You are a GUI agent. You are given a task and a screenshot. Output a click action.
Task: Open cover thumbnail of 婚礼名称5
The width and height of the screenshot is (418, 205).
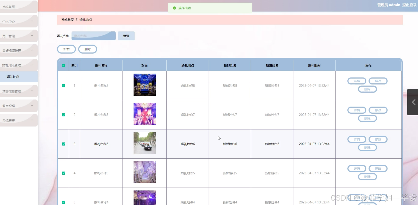tap(145, 172)
